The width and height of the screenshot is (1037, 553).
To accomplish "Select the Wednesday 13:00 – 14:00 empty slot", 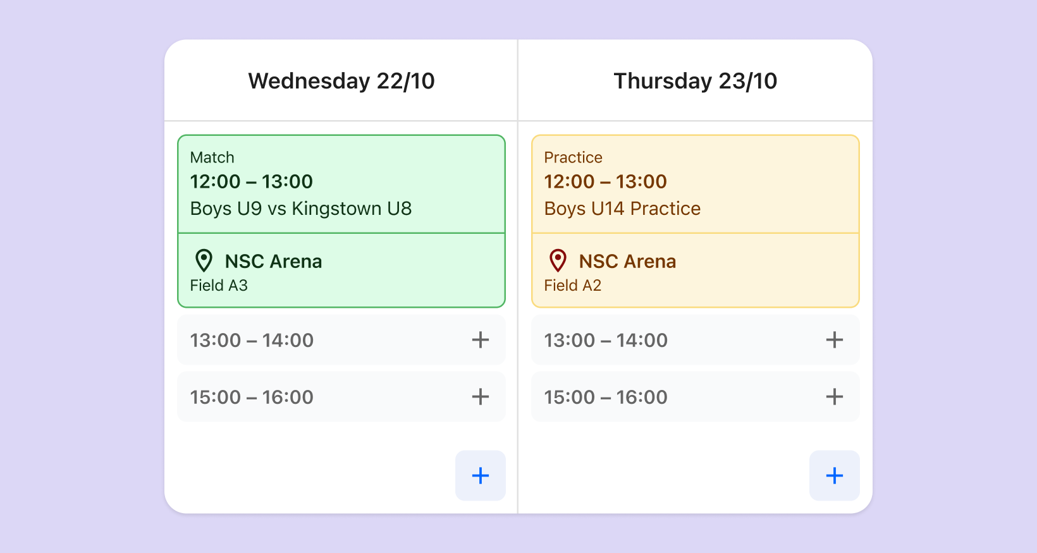I will tap(341, 340).
